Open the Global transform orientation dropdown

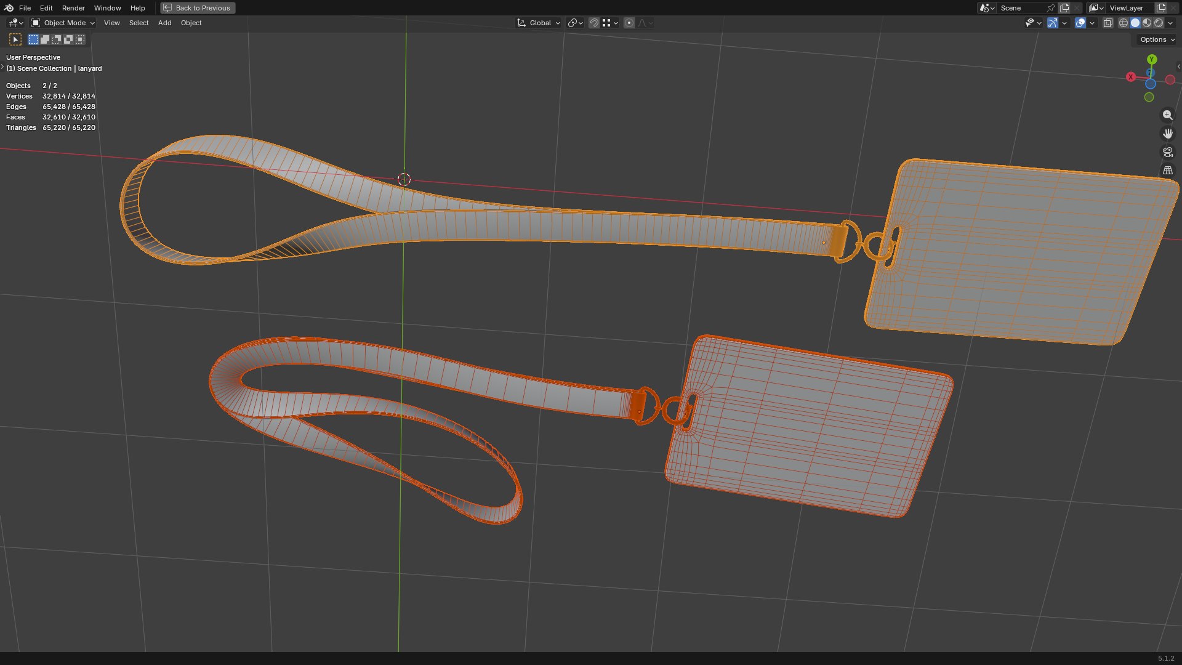[539, 23]
